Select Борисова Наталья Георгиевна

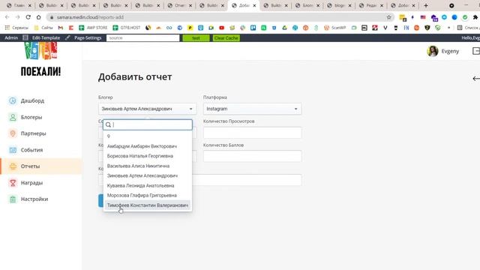[148, 156]
